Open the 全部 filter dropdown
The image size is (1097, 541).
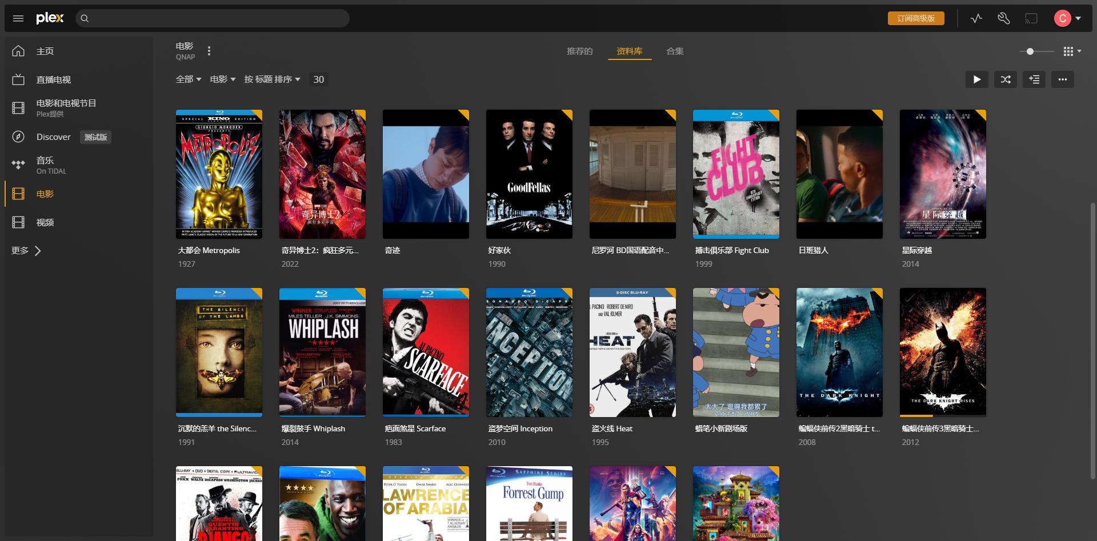pyautogui.click(x=189, y=79)
